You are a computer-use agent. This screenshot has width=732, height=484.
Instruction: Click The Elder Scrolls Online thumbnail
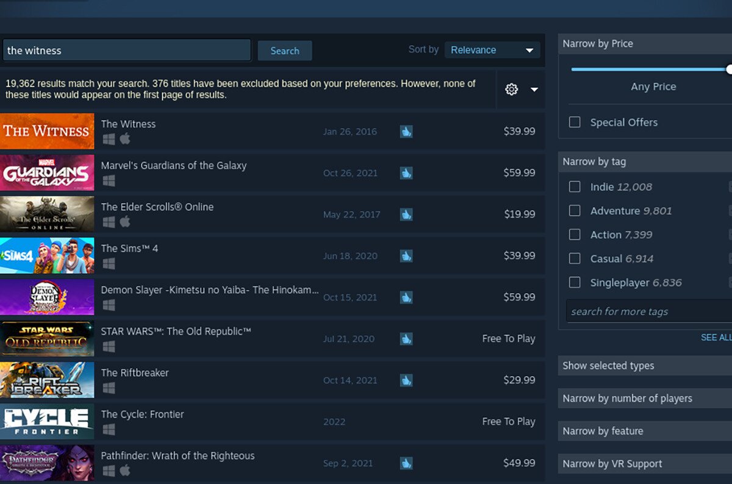(47, 214)
